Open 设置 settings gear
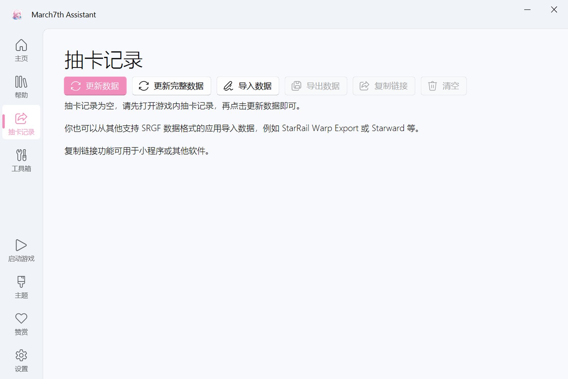The width and height of the screenshot is (568, 379). (x=21, y=361)
